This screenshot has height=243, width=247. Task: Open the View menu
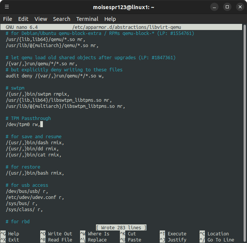[x=41, y=19]
